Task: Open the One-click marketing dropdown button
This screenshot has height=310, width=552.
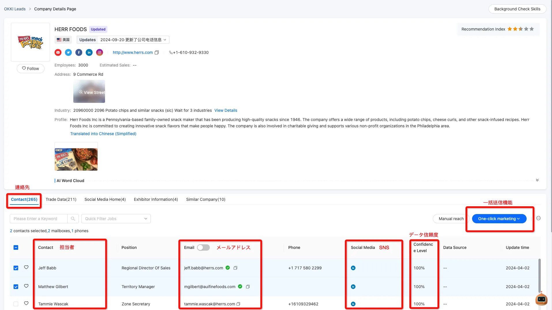Action: [499, 219]
